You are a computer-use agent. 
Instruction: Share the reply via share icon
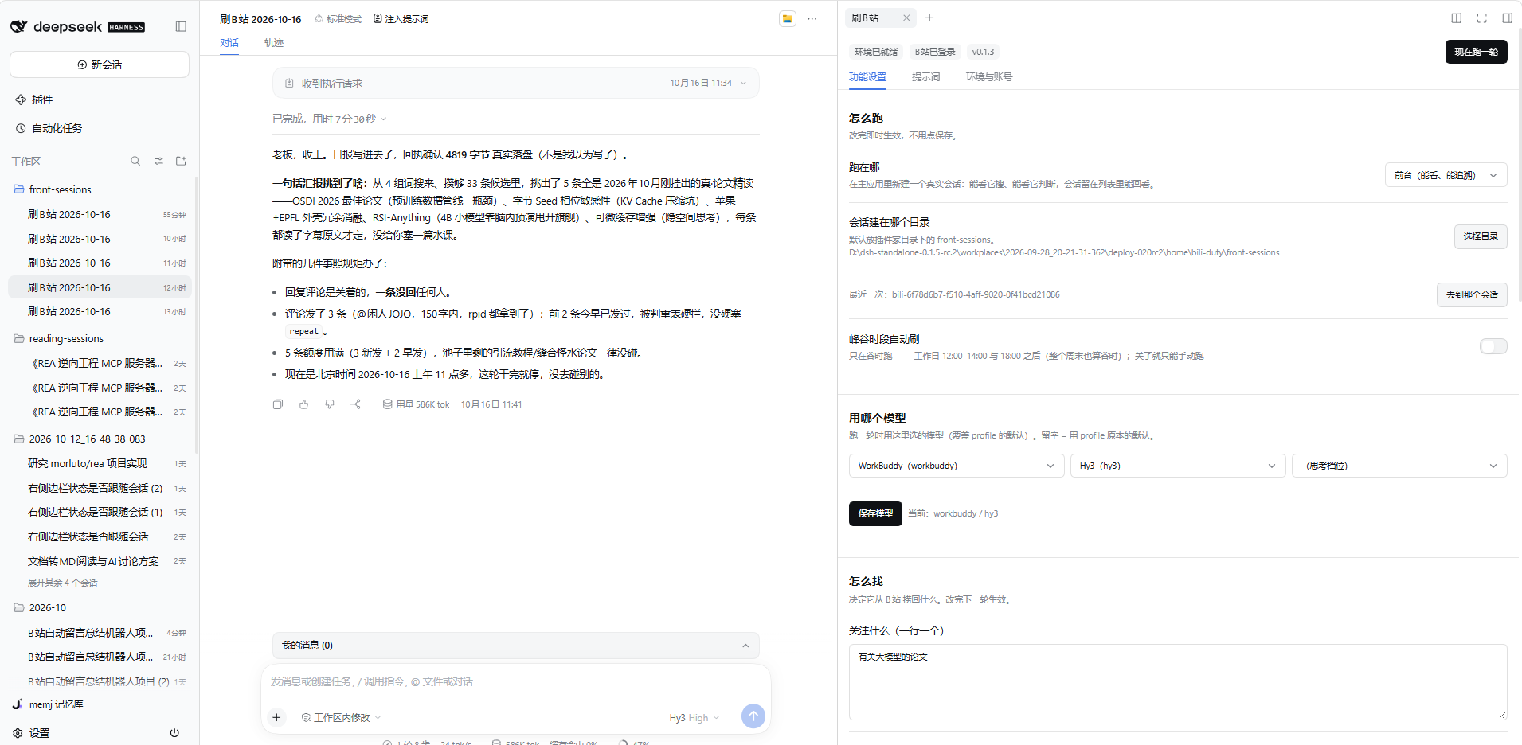[x=355, y=404]
